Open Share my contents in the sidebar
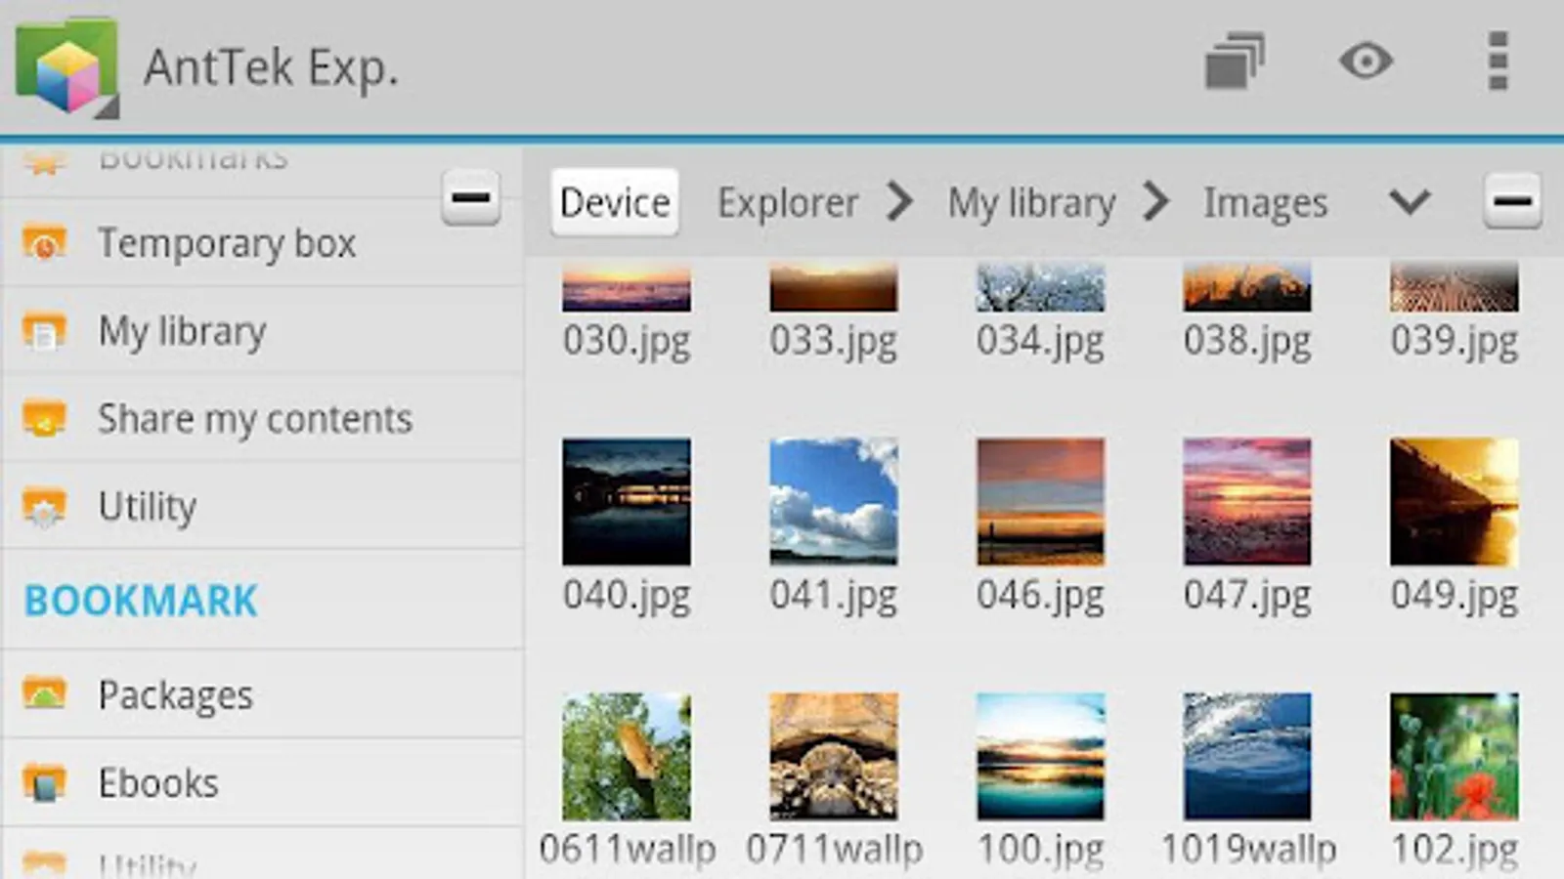The image size is (1564, 879). pyautogui.click(x=262, y=419)
